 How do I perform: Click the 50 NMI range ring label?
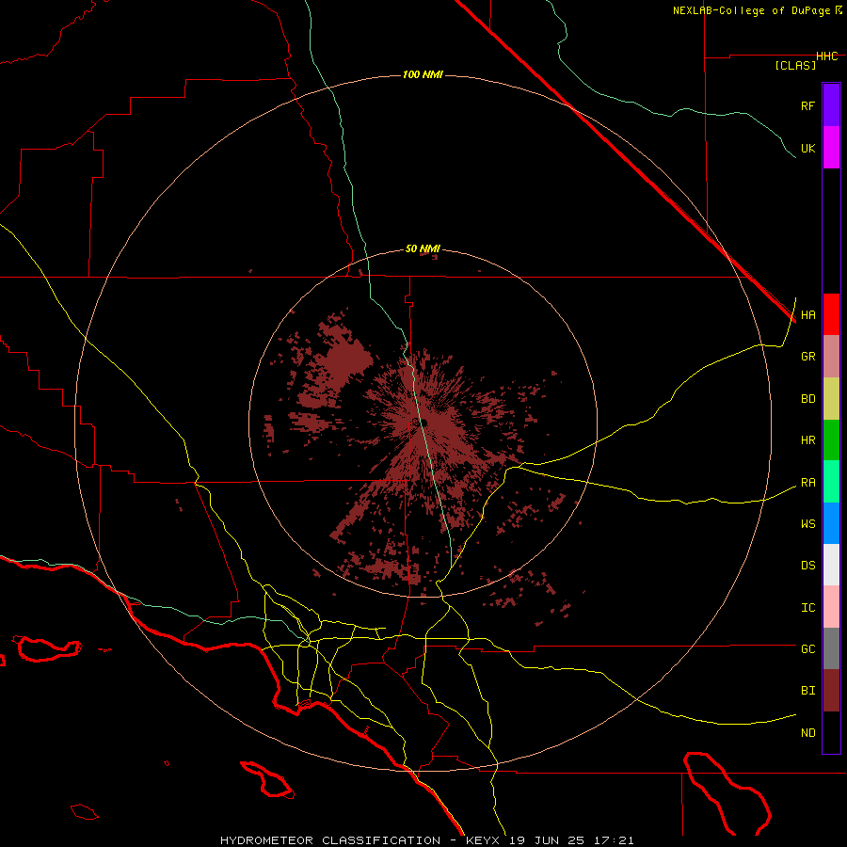click(423, 248)
